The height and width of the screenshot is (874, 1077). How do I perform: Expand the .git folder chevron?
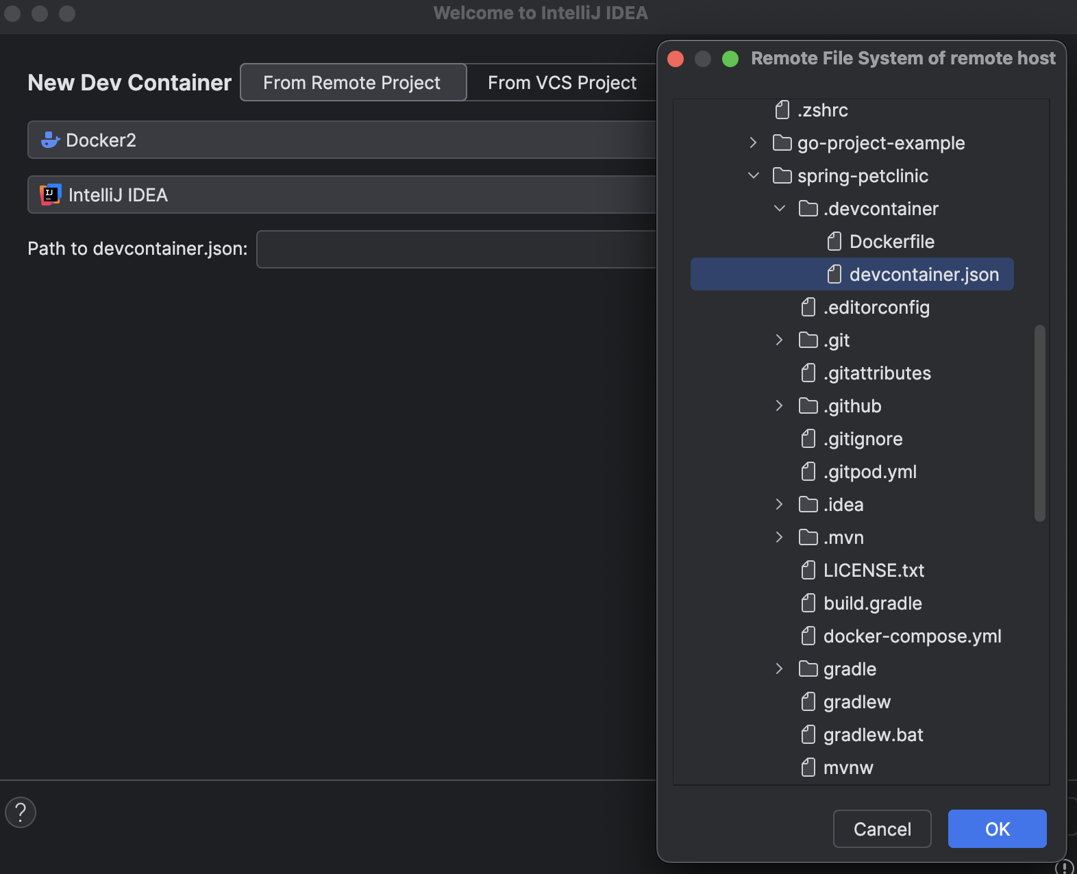[780, 340]
